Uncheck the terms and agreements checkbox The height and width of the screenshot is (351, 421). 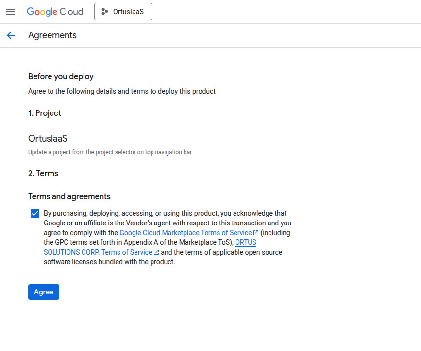(x=35, y=213)
